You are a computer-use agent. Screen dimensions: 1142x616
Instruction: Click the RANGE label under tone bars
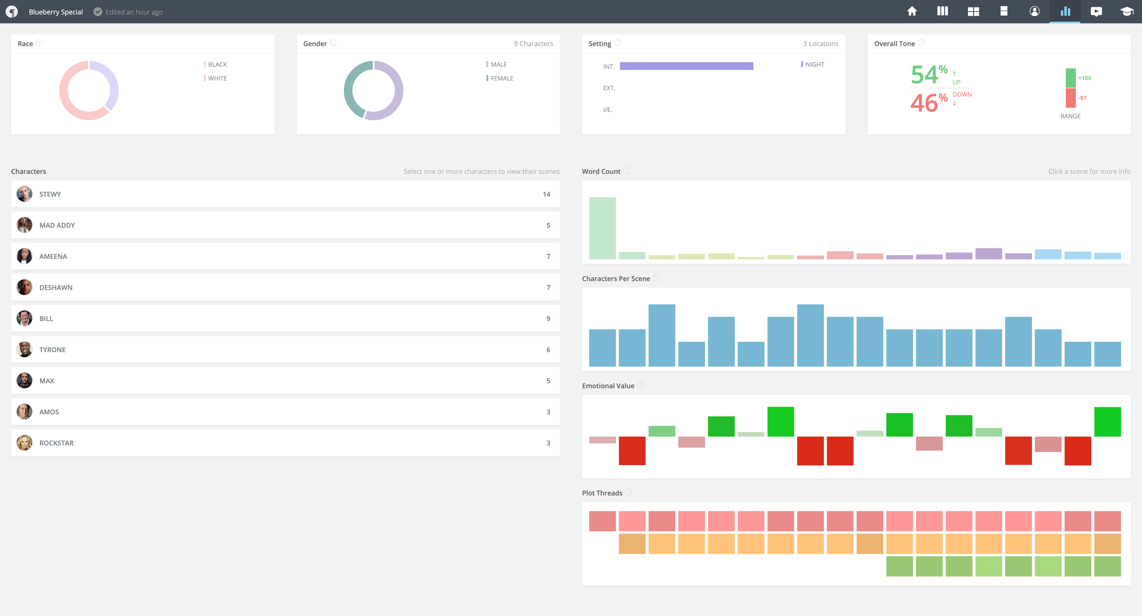[x=1070, y=116]
